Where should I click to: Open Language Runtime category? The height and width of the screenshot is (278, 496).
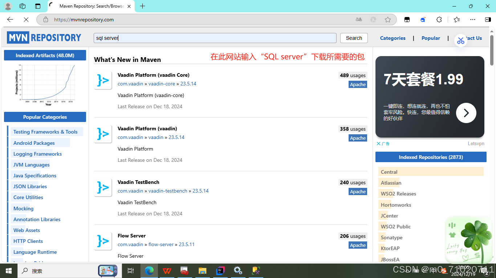(35, 252)
